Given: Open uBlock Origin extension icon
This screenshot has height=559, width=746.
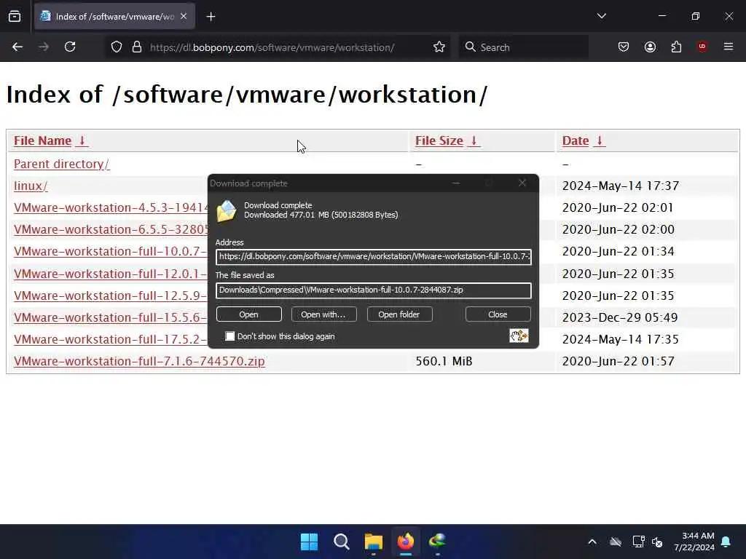Looking at the screenshot, I should point(702,47).
